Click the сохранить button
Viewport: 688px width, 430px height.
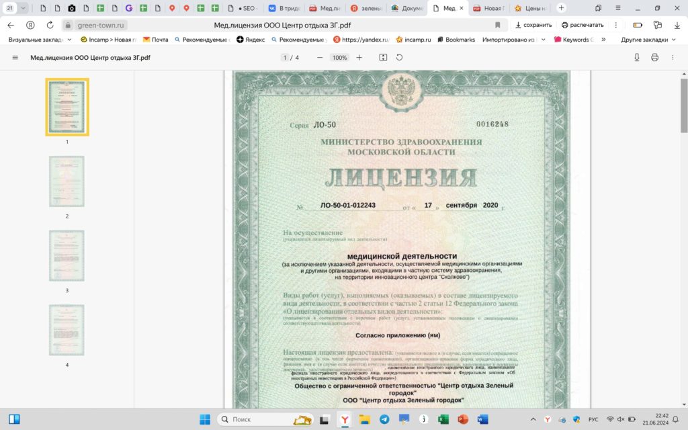click(529, 25)
